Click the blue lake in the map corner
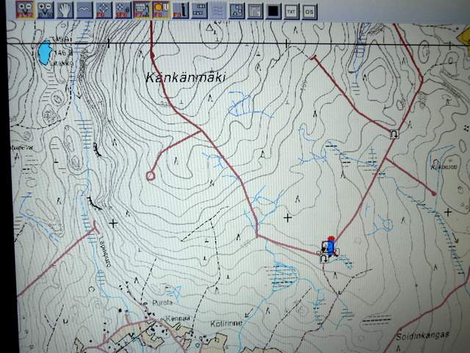This screenshot has width=470, height=353. point(45,52)
